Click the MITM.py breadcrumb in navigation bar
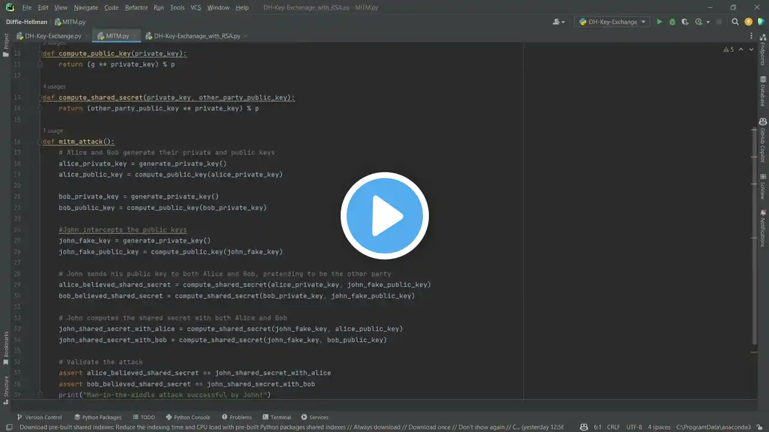This screenshot has width=769, height=432. pos(70,22)
